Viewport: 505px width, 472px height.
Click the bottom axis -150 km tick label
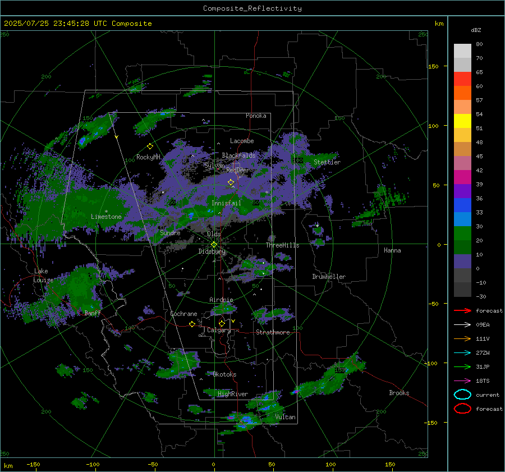33,464
